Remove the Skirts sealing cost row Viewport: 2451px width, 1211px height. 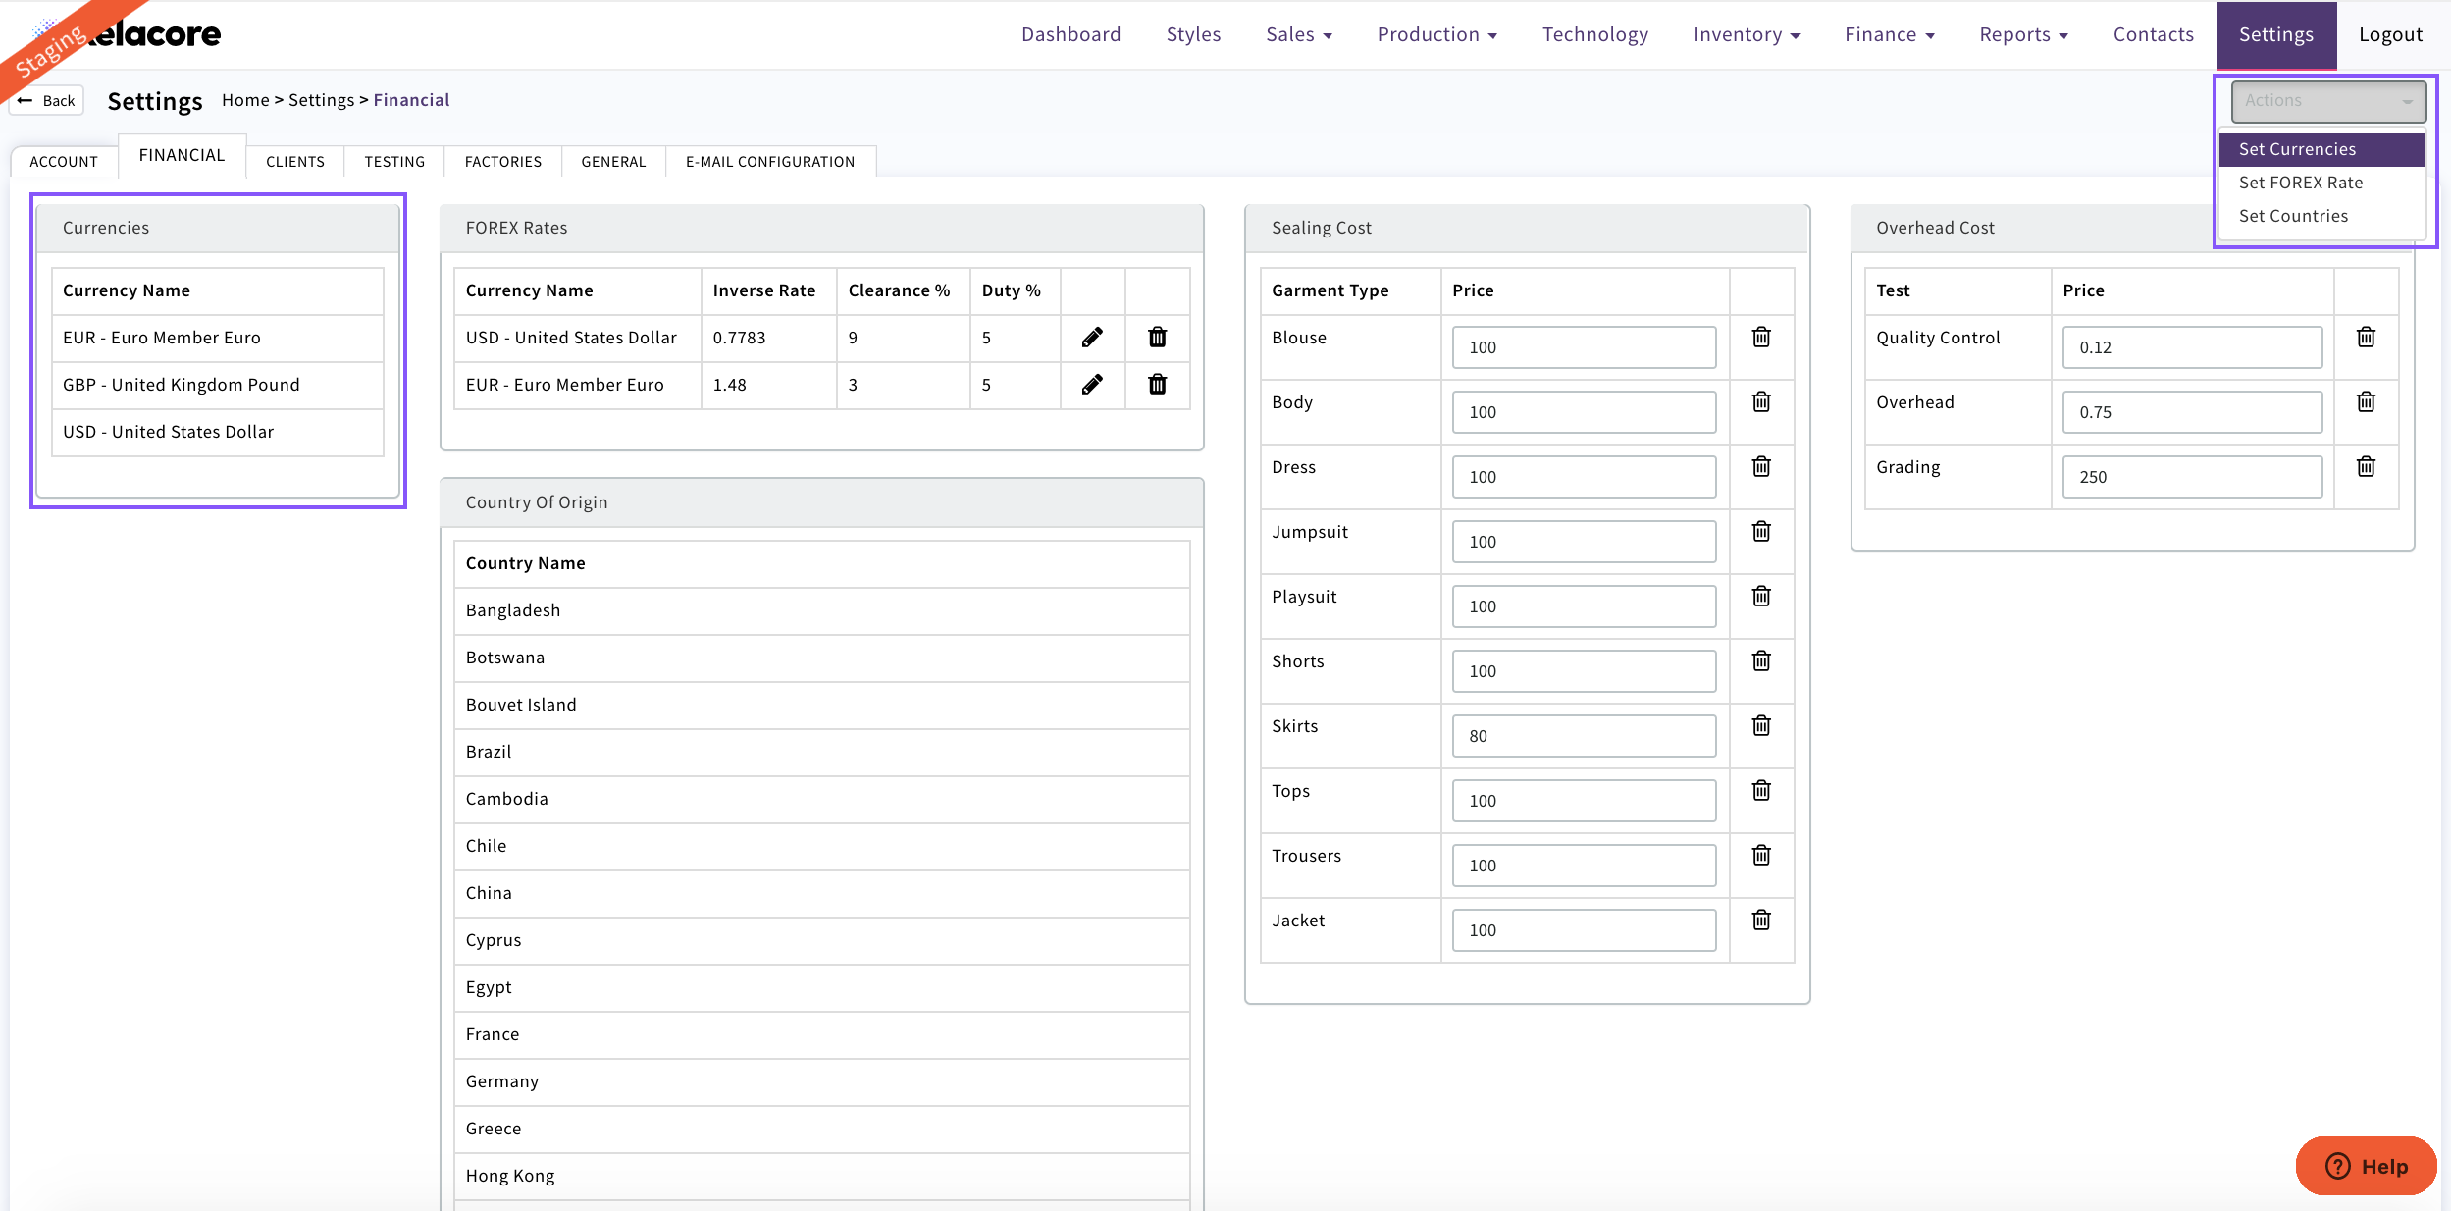tap(1761, 726)
